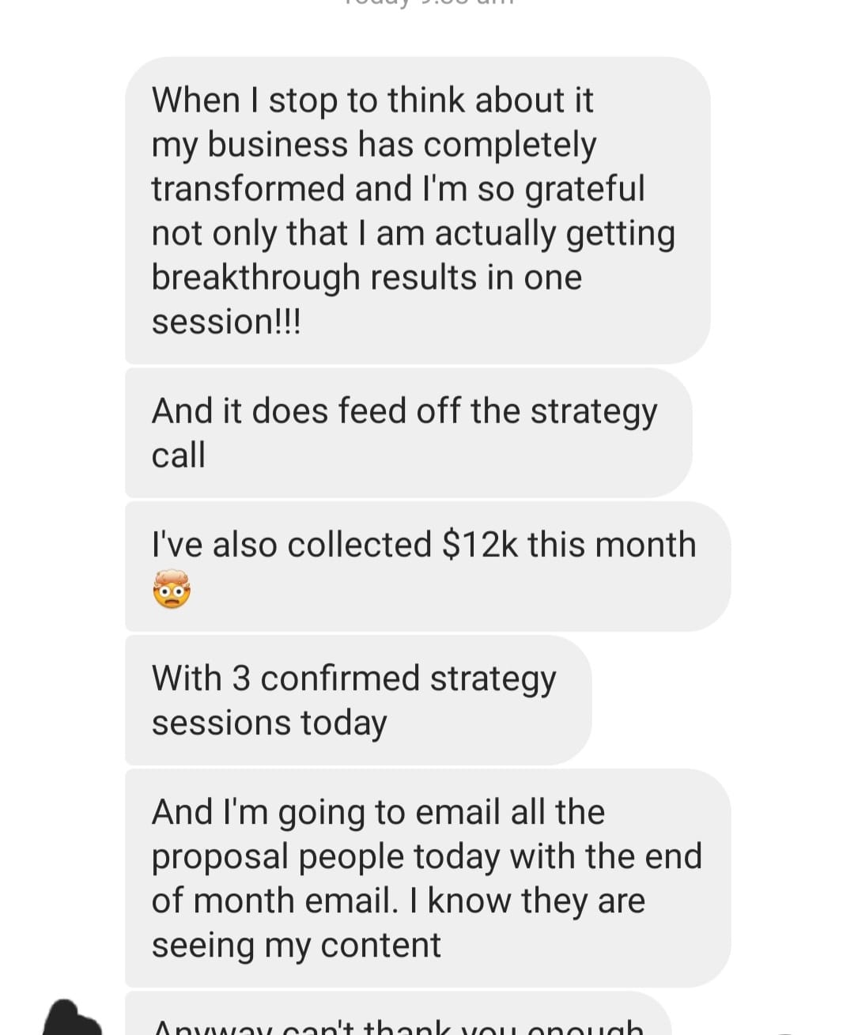Screen dimensions: 854x1035
Task: Tap the partially visible 'can't thank you enough' message
Action: 398,1014
